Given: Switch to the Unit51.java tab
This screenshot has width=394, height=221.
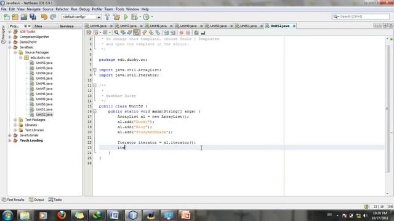Looking at the screenshot, I should pyautogui.click(x=248, y=26).
